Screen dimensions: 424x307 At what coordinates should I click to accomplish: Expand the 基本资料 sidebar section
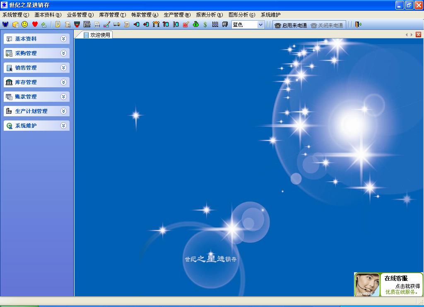click(63, 39)
